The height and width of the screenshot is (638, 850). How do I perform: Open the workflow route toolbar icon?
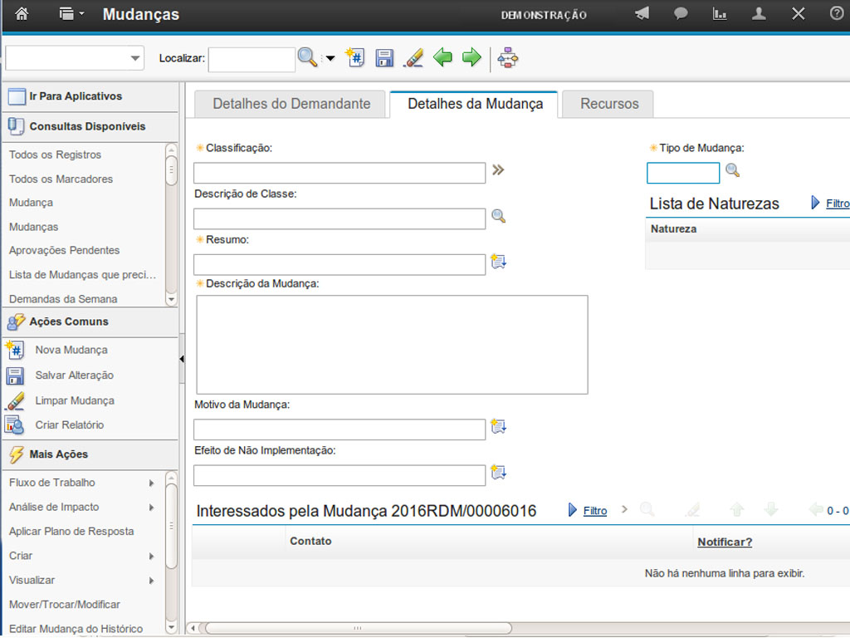pyautogui.click(x=507, y=57)
